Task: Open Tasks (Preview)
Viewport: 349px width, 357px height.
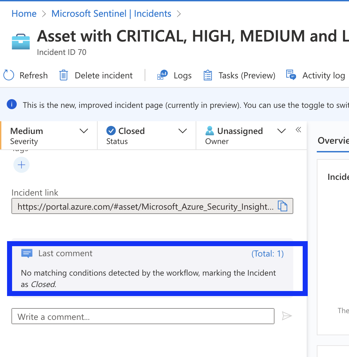Action: [247, 75]
